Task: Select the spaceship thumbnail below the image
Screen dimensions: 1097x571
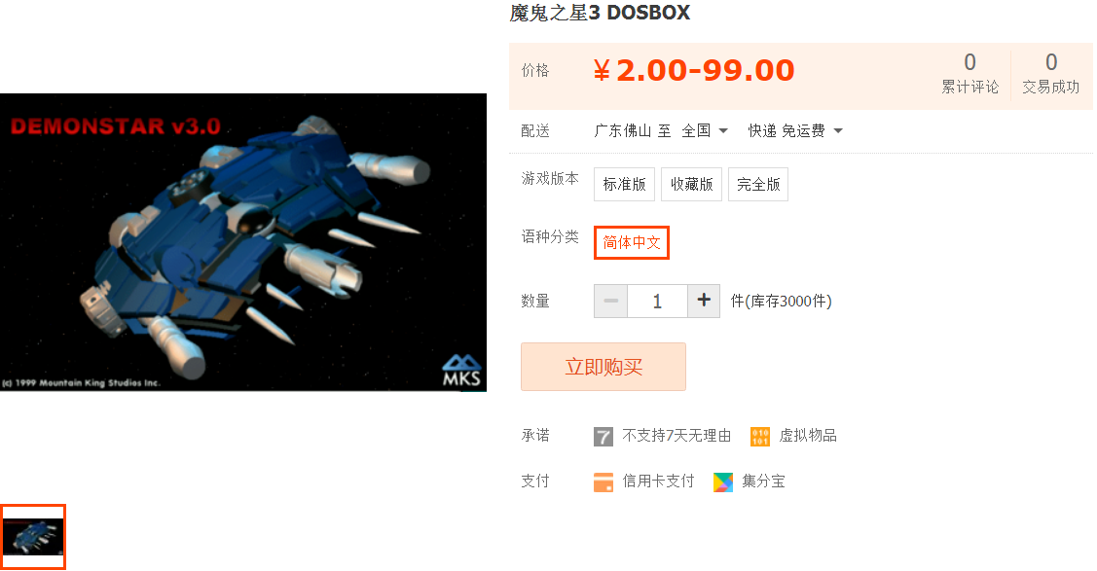Action: [x=33, y=537]
